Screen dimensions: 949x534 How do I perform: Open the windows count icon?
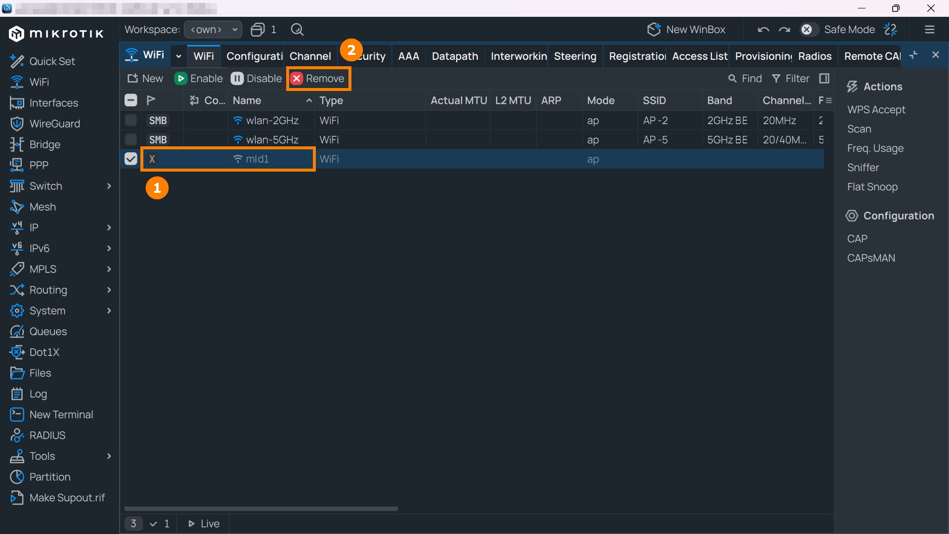258,30
